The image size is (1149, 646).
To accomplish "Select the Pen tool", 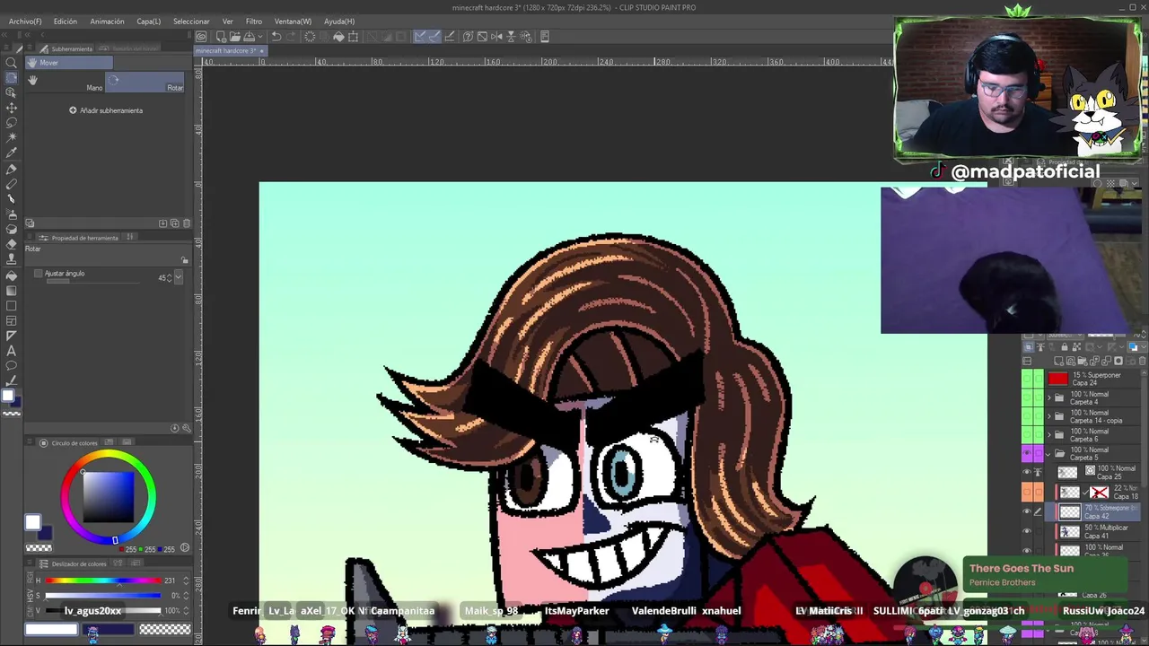I will point(12,169).
